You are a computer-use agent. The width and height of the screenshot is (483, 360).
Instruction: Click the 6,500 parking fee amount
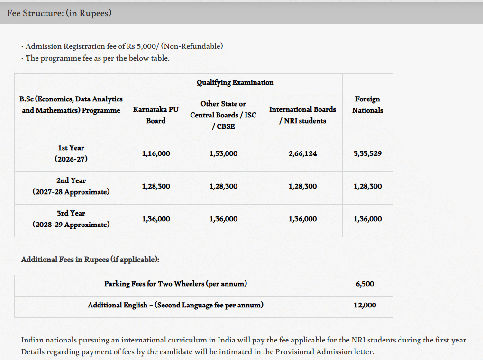click(365, 284)
